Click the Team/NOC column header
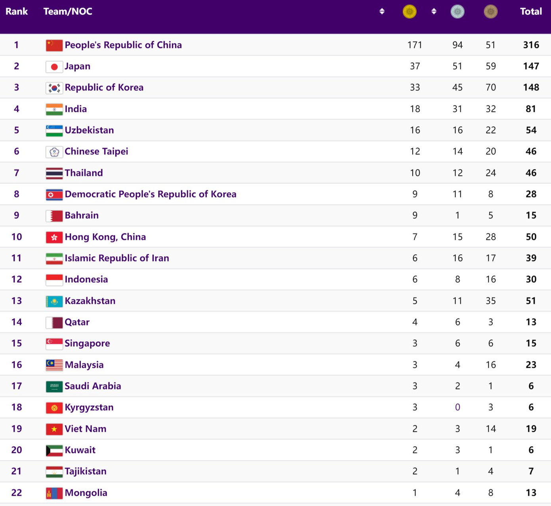Image resolution: width=551 pixels, height=506 pixels. 68,11
